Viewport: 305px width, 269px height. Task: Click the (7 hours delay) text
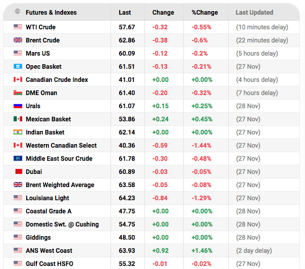tap(257, 93)
